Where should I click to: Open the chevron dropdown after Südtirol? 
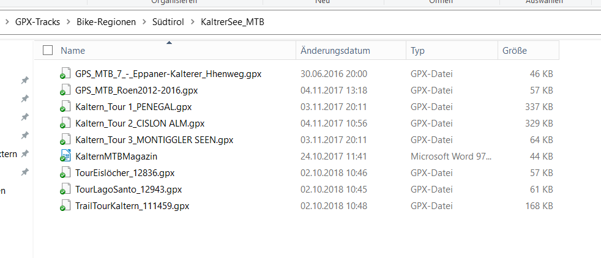tap(192, 22)
